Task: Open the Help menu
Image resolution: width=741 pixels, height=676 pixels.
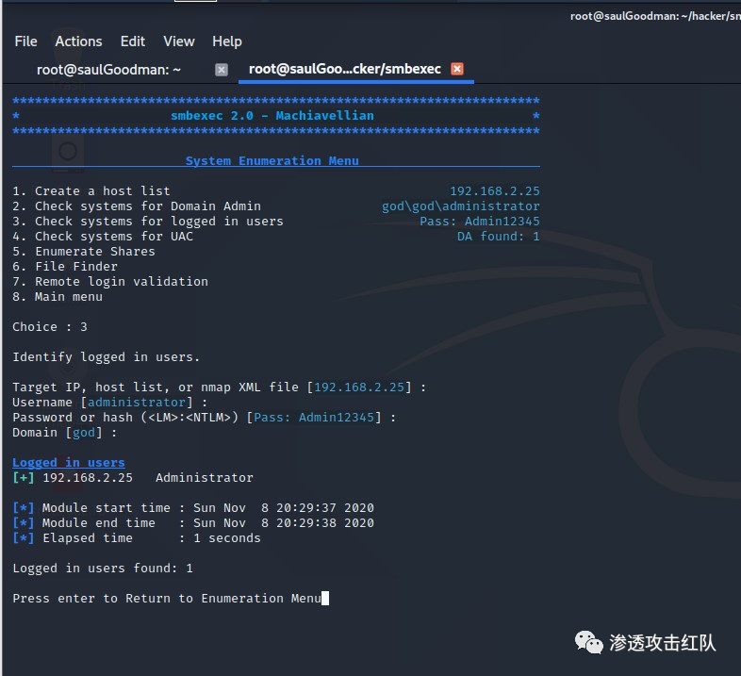Action: pos(227,41)
